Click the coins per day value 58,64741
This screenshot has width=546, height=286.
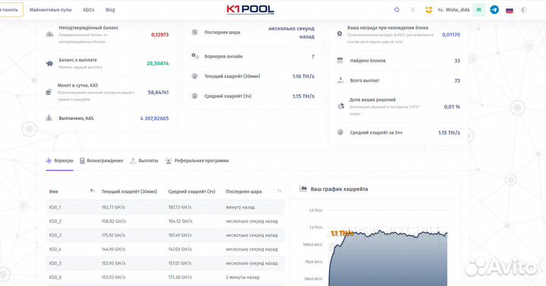(158, 93)
